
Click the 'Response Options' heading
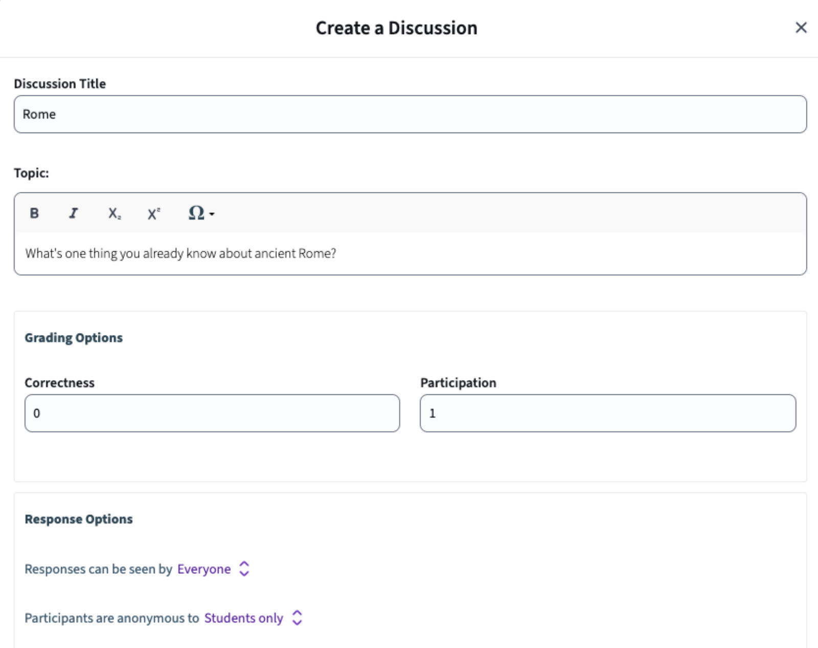pyautogui.click(x=79, y=519)
